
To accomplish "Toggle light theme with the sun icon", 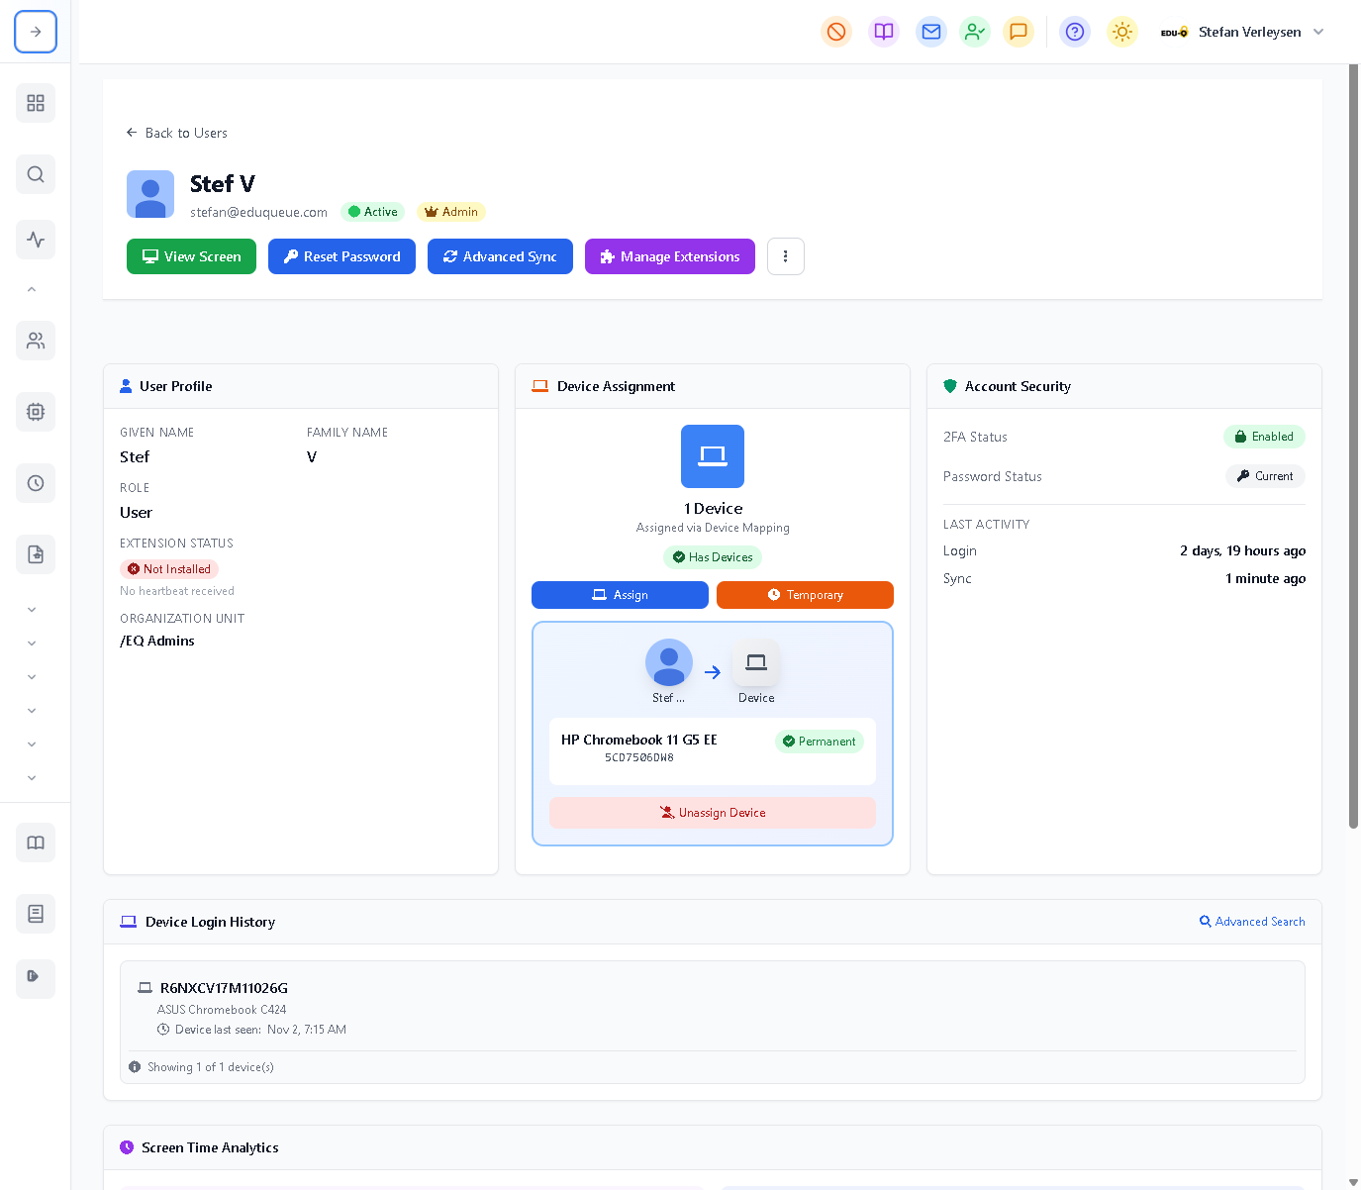I will tap(1121, 32).
